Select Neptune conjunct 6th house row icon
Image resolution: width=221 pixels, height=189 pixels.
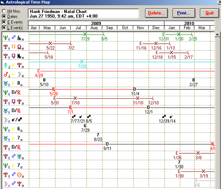13,129
